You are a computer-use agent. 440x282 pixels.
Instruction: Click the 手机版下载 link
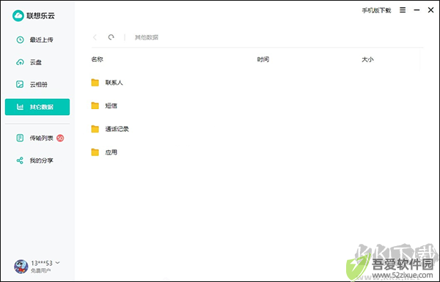coord(376,10)
